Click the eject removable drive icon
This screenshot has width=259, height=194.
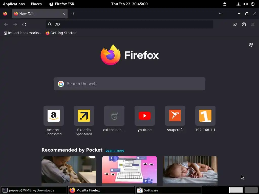tap(225, 4)
